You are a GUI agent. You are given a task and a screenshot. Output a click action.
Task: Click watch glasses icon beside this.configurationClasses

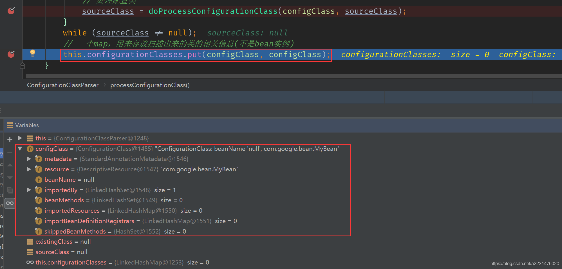pyautogui.click(x=30, y=262)
